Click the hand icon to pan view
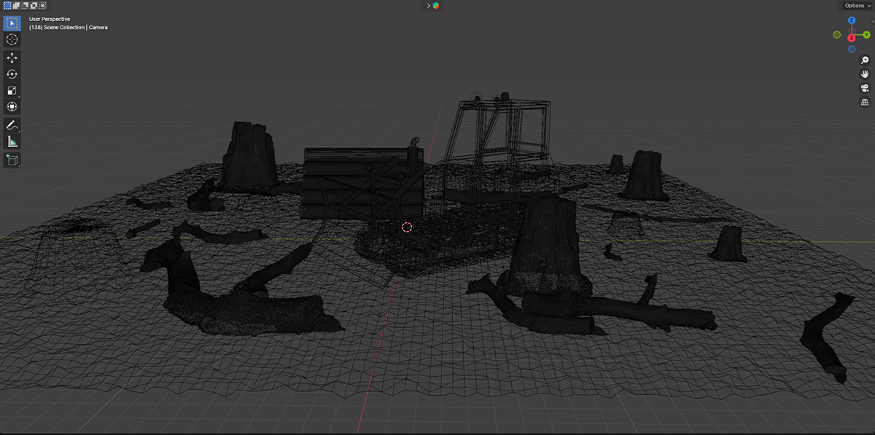 click(865, 74)
